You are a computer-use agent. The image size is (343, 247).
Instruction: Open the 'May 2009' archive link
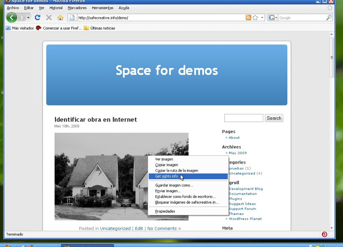pyautogui.click(x=238, y=153)
